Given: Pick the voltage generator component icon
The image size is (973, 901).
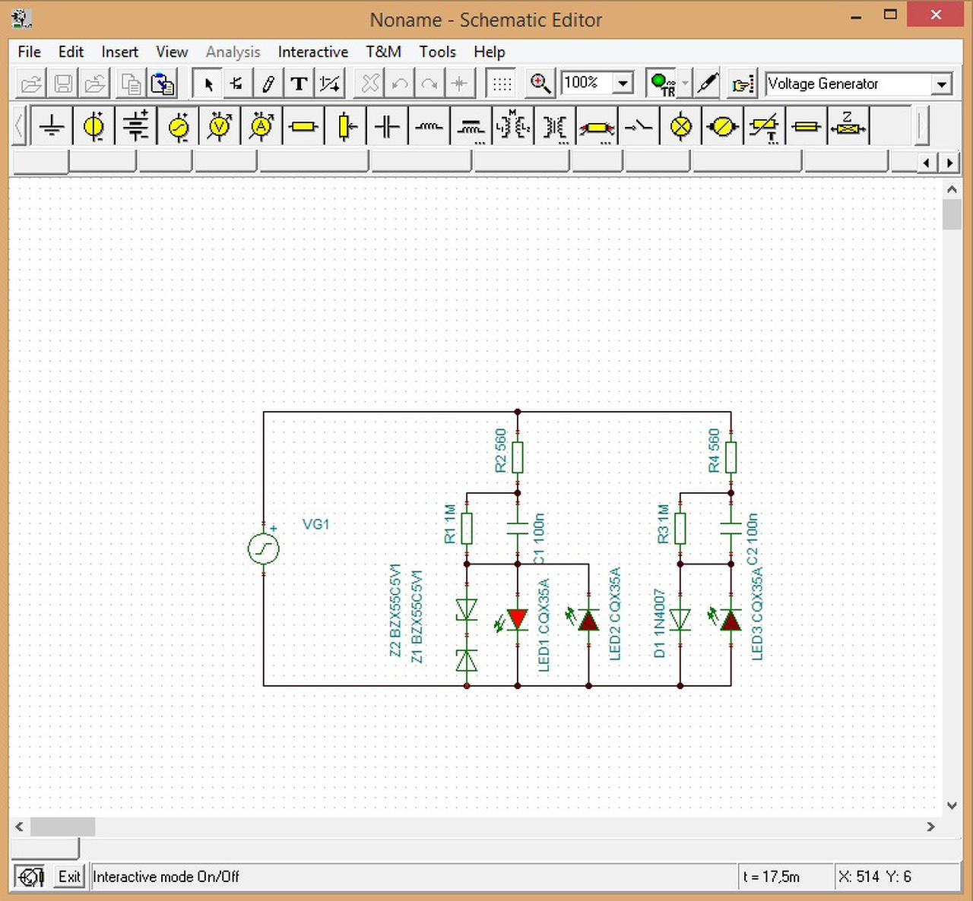Looking at the screenshot, I should coord(178,126).
